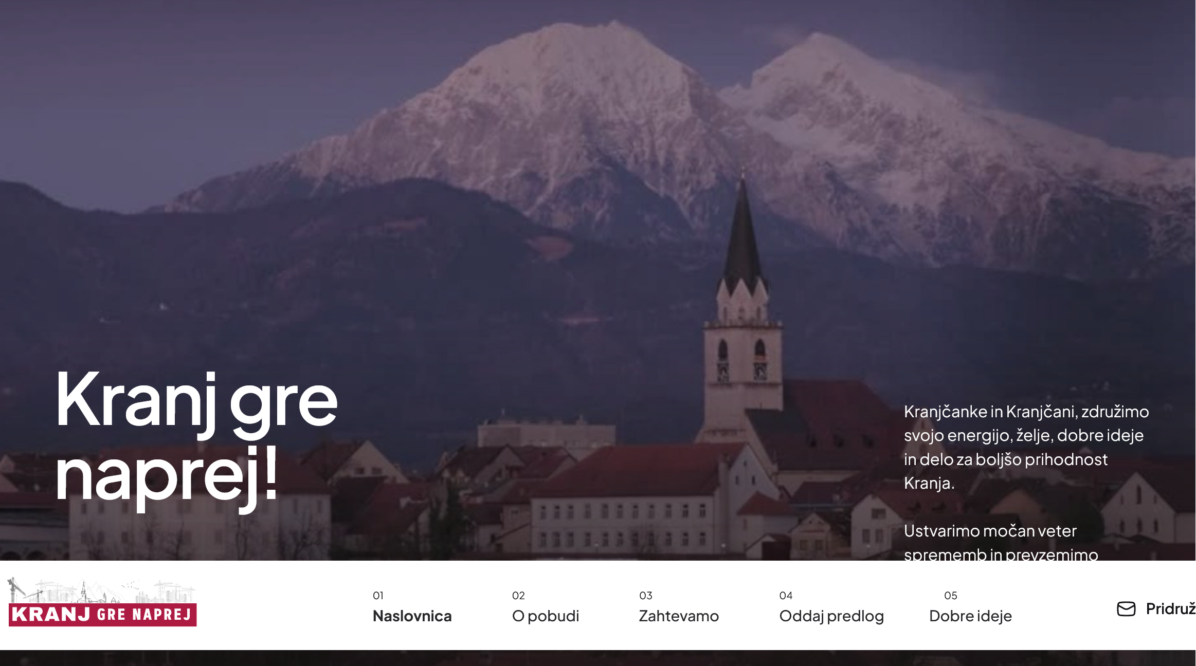Go to the O pobudi page
The image size is (1196, 666).
point(545,616)
